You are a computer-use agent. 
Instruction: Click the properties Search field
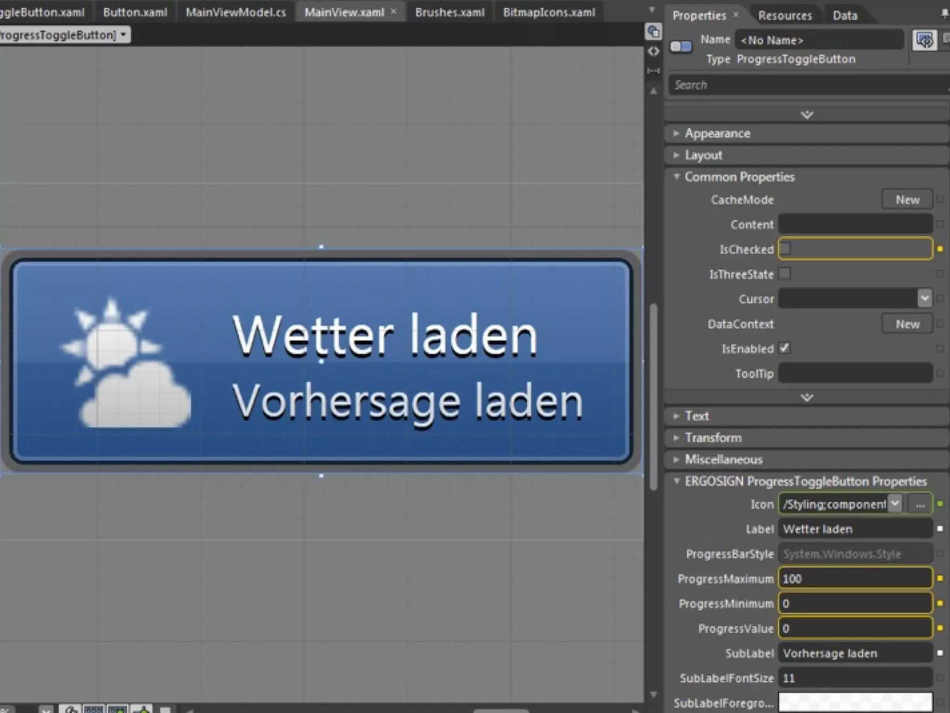click(x=807, y=85)
